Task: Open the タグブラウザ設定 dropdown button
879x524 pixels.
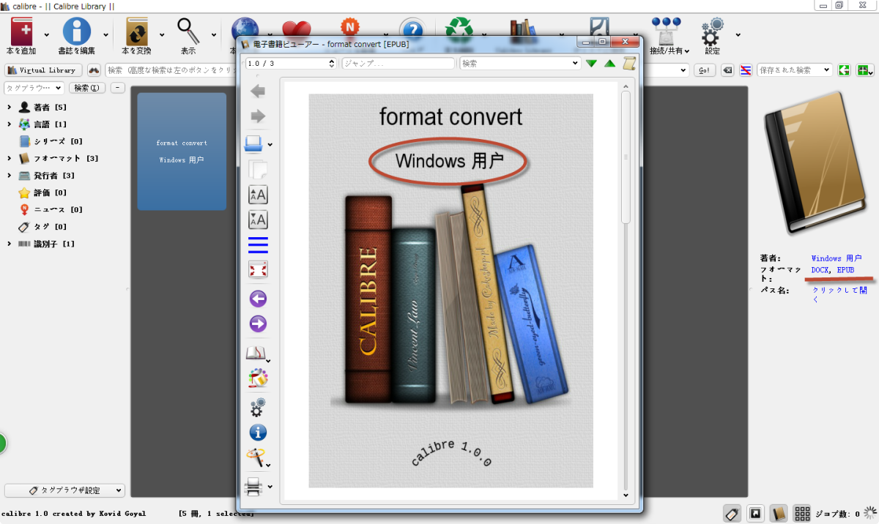Action: point(64,490)
